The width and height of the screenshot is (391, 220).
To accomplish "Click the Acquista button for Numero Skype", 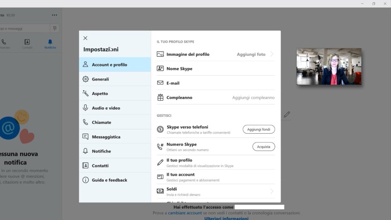I will (263, 146).
